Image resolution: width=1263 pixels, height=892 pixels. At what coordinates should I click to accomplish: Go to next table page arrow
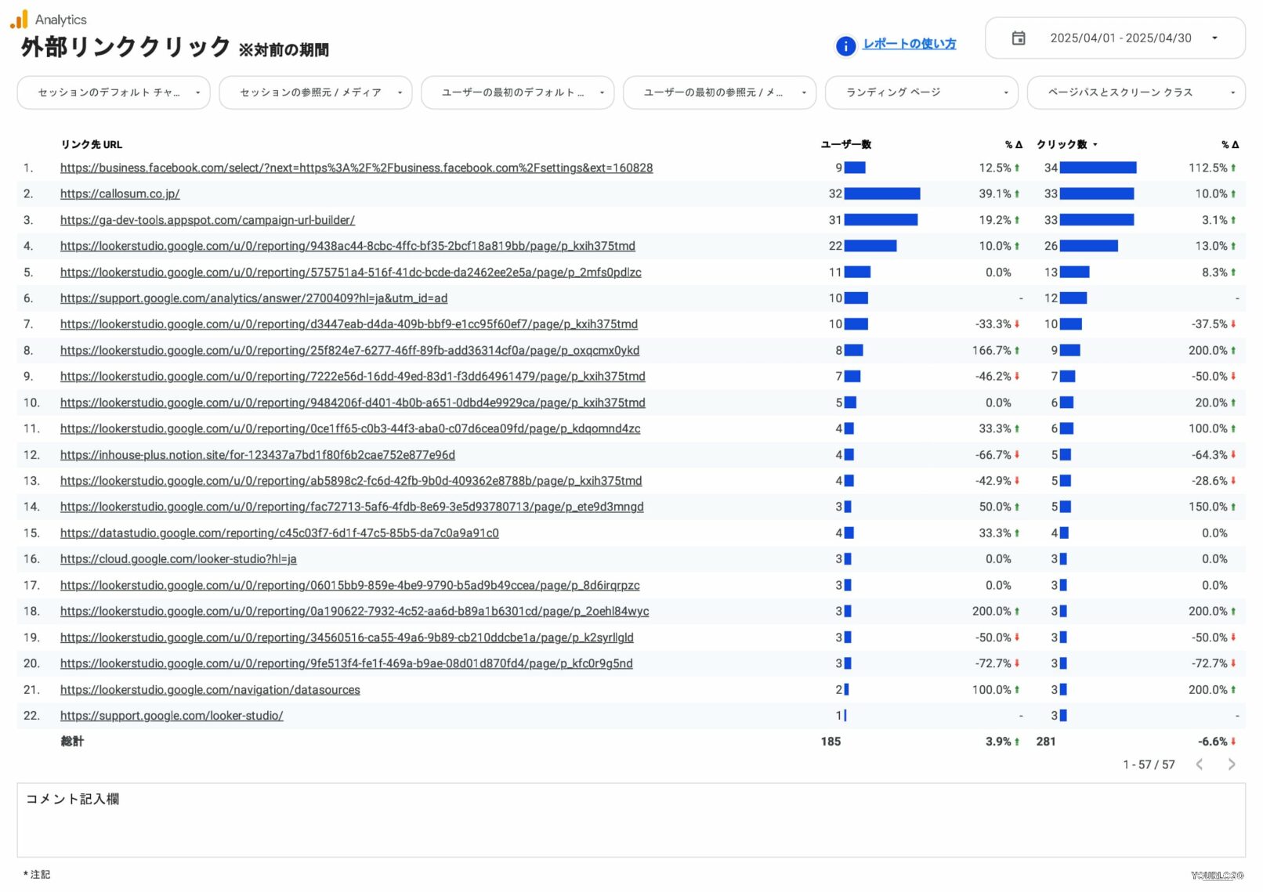pos(1231,764)
